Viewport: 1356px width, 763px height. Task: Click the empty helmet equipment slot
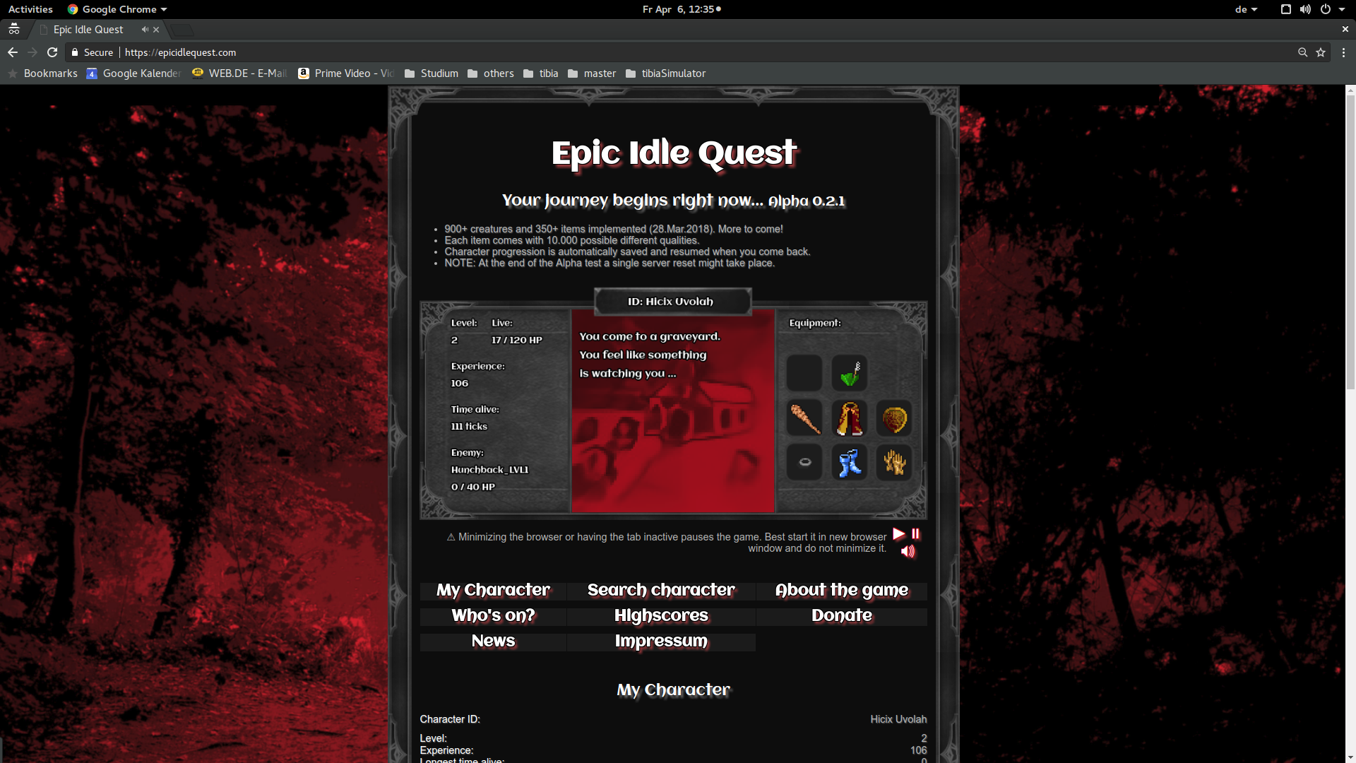coord(804,372)
